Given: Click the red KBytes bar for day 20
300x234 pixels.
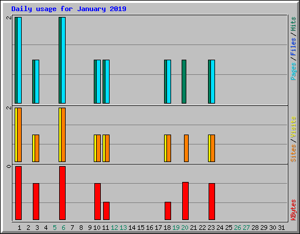Looking at the screenshot, I should click(x=185, y=201).
